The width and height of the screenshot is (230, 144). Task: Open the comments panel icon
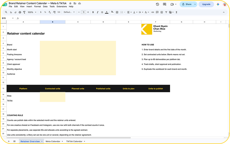pos(165,4)
